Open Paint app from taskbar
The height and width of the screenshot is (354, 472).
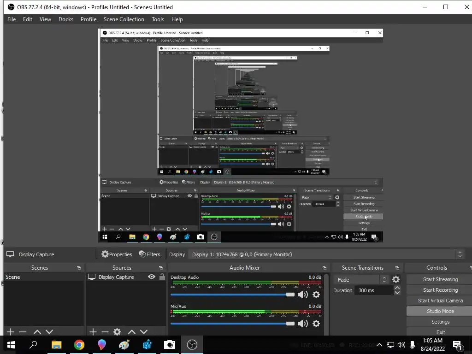(124, 345)
